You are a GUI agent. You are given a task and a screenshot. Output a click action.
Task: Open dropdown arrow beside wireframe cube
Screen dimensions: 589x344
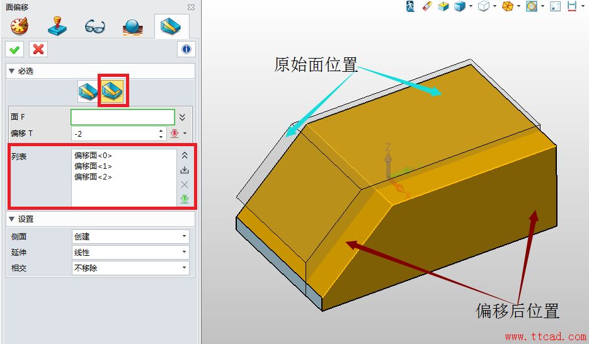tap(495, 6)
